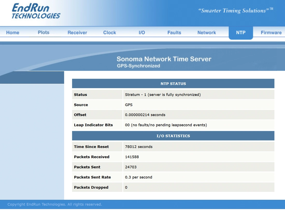This screenshot has height=210, width=285.
Task: Select the 0.3 per second value
Action: [x=139, y=177]
